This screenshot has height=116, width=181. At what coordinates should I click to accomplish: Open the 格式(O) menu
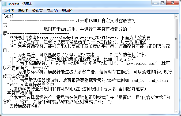click(x=37, y=11)
